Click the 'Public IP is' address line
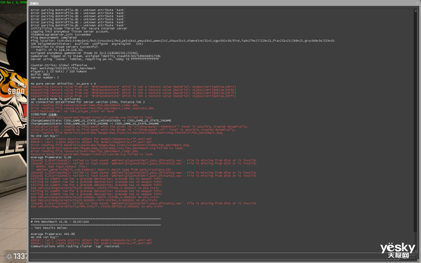 coord(59,50)
